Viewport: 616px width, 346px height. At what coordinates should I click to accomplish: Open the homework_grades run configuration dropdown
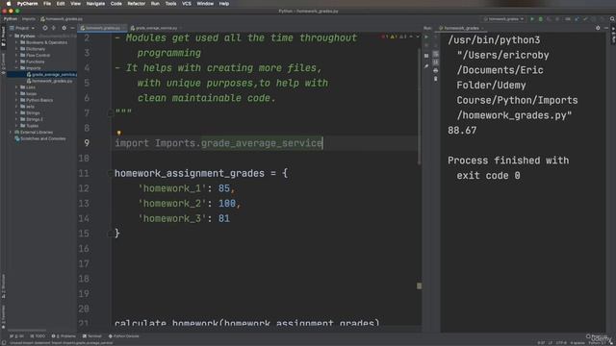504,19
